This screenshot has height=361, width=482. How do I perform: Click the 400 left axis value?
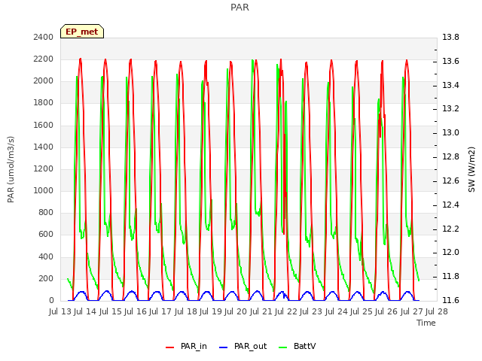pos(46,256)
